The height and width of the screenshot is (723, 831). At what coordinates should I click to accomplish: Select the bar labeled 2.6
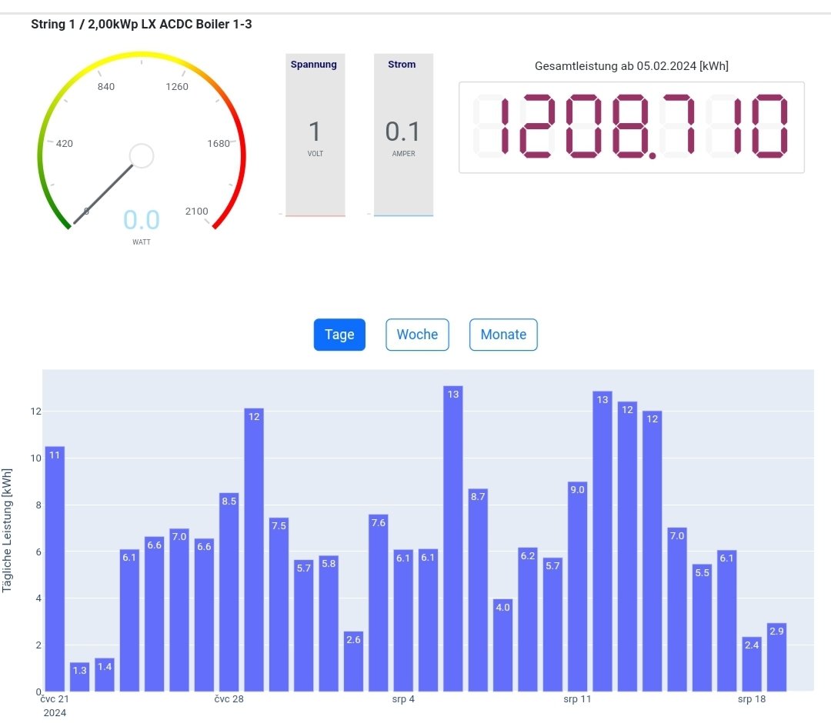pyautogui.click(x=353, y=661)
